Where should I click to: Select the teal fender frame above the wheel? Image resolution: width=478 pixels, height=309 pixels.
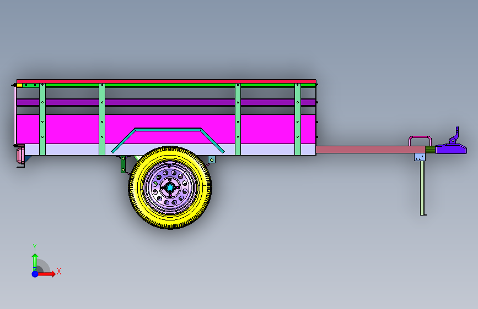click(x=168, y=140)
